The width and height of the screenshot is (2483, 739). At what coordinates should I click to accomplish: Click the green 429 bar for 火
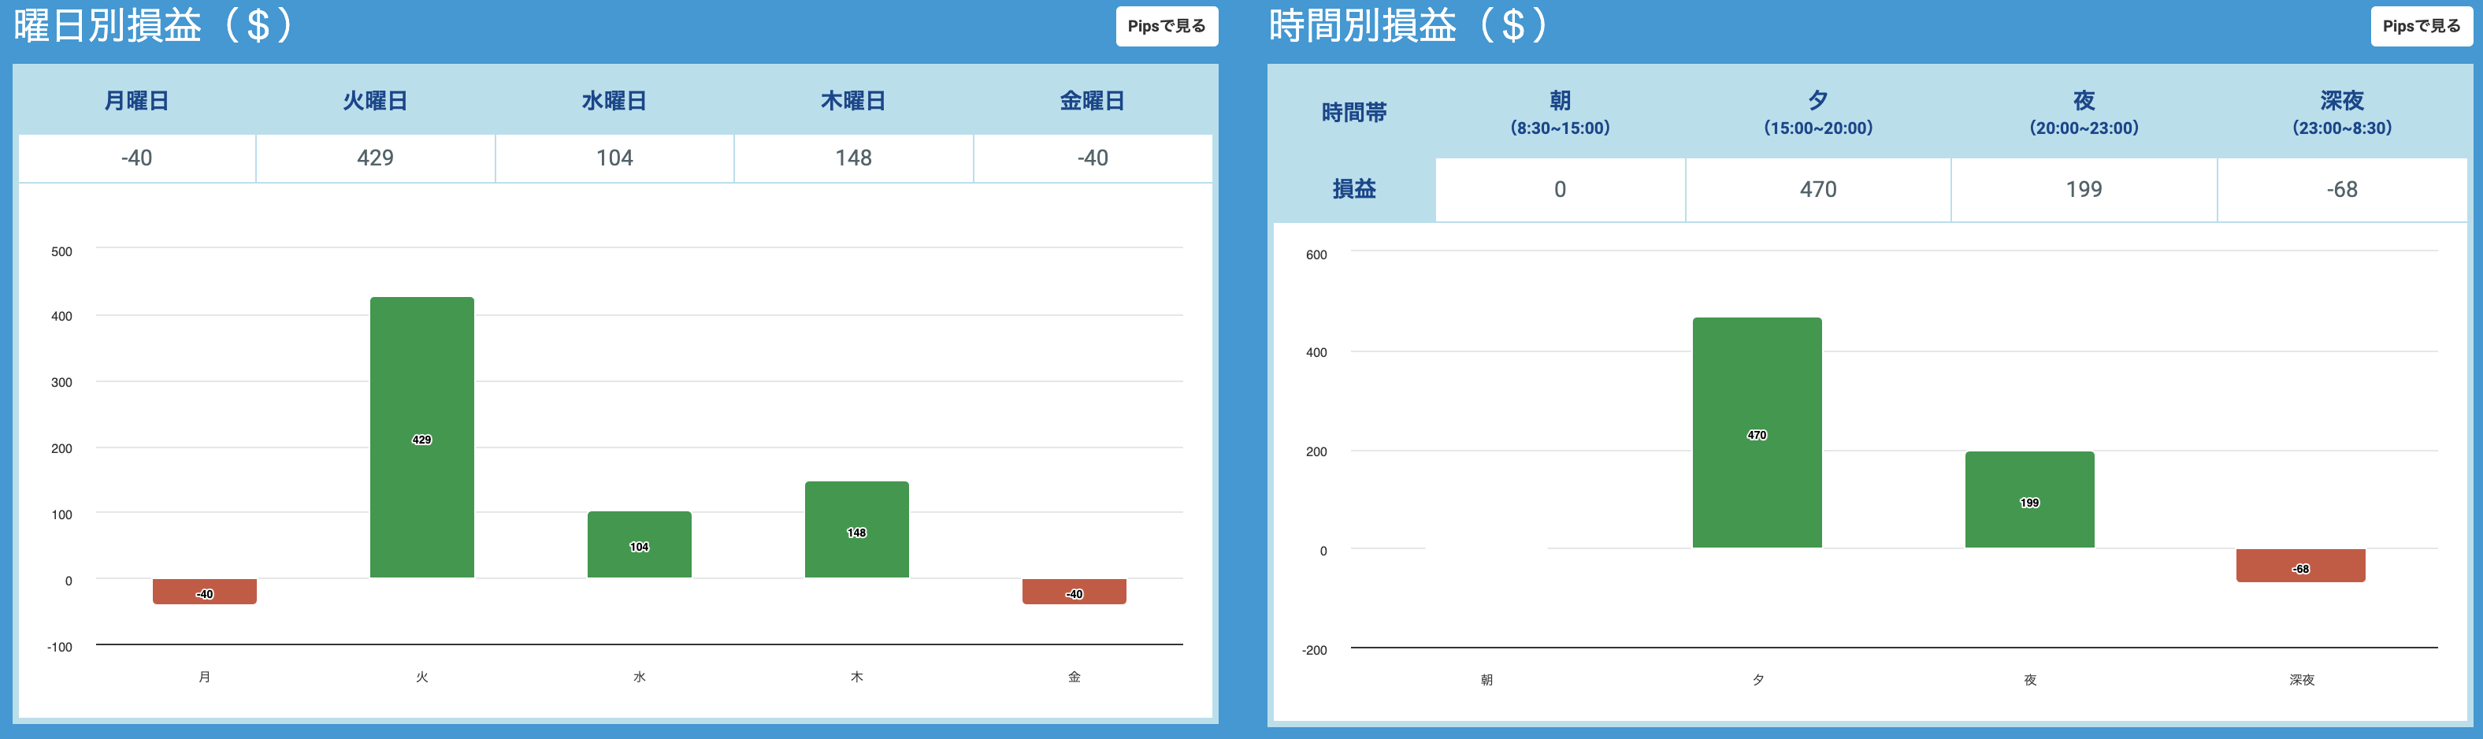coord(422,437)
